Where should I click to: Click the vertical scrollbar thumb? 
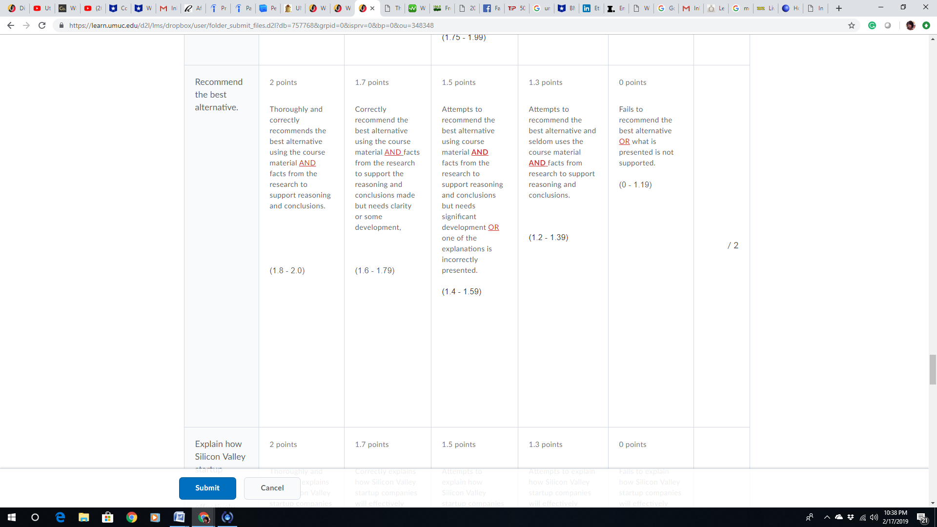point(933,369)
